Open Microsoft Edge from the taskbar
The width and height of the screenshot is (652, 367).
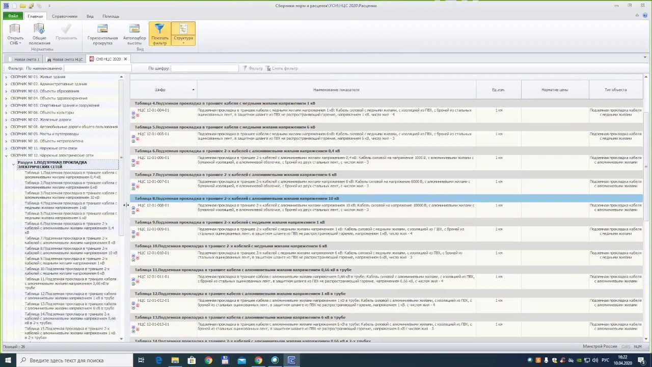point(158,360)
